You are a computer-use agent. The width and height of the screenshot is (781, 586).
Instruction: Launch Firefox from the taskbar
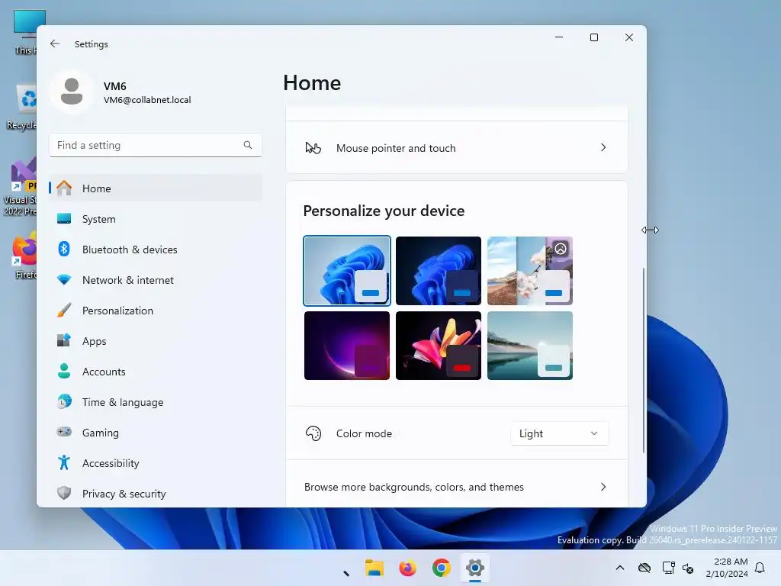click(407, 568)
